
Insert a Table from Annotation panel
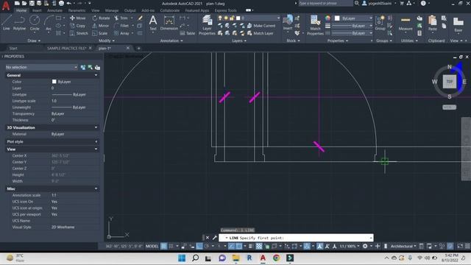click(x=188, y=33)
